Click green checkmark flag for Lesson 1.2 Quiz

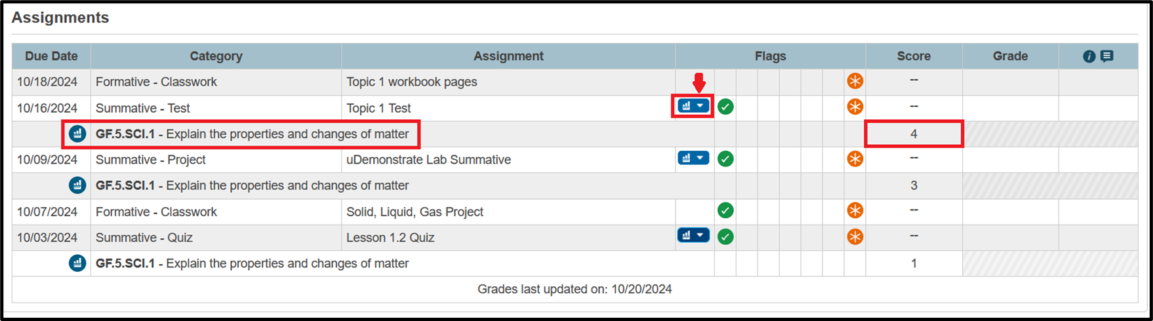725,236
